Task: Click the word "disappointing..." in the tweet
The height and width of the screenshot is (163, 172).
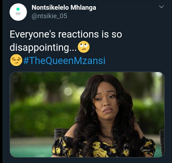Action: point(43,48)
